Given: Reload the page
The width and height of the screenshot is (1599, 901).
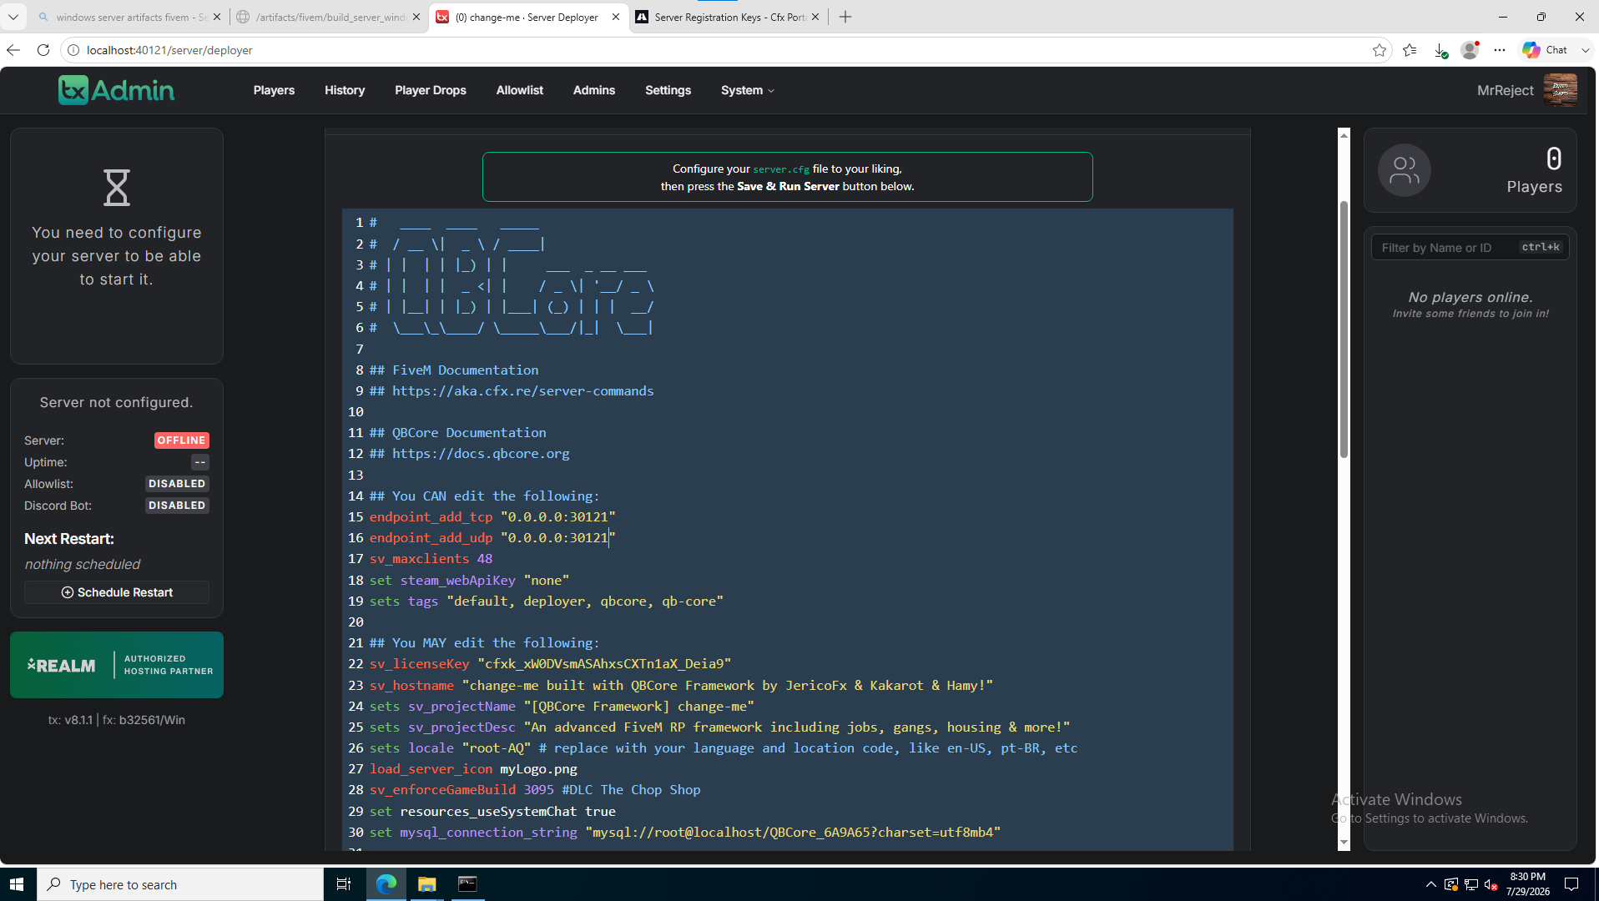Looking at the screenshot, I should pos(43,50).
